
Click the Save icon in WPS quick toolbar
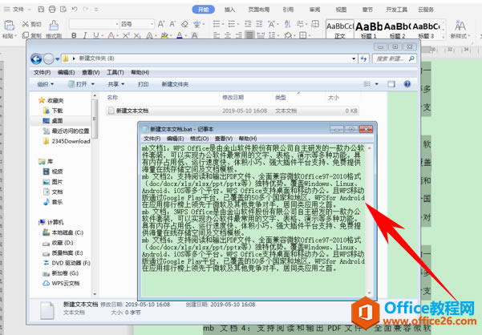pyautogui.click(x=41, y=9)
